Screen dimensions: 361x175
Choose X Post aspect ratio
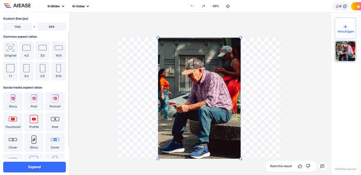point(55,122)
